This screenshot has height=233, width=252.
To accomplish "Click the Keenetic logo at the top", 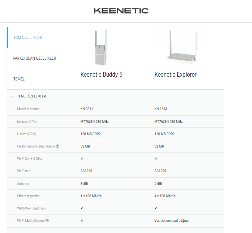I will coord(121,11).
